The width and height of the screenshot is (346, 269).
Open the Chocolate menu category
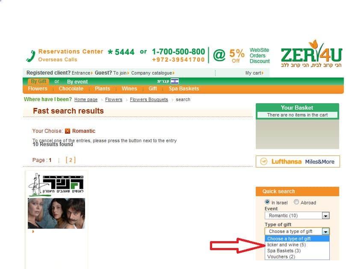pos(71,89)
